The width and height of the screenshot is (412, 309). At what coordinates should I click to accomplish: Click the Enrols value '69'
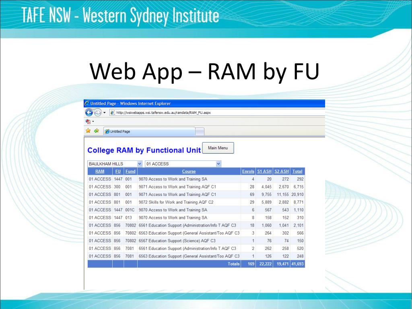tap(252, 195)
